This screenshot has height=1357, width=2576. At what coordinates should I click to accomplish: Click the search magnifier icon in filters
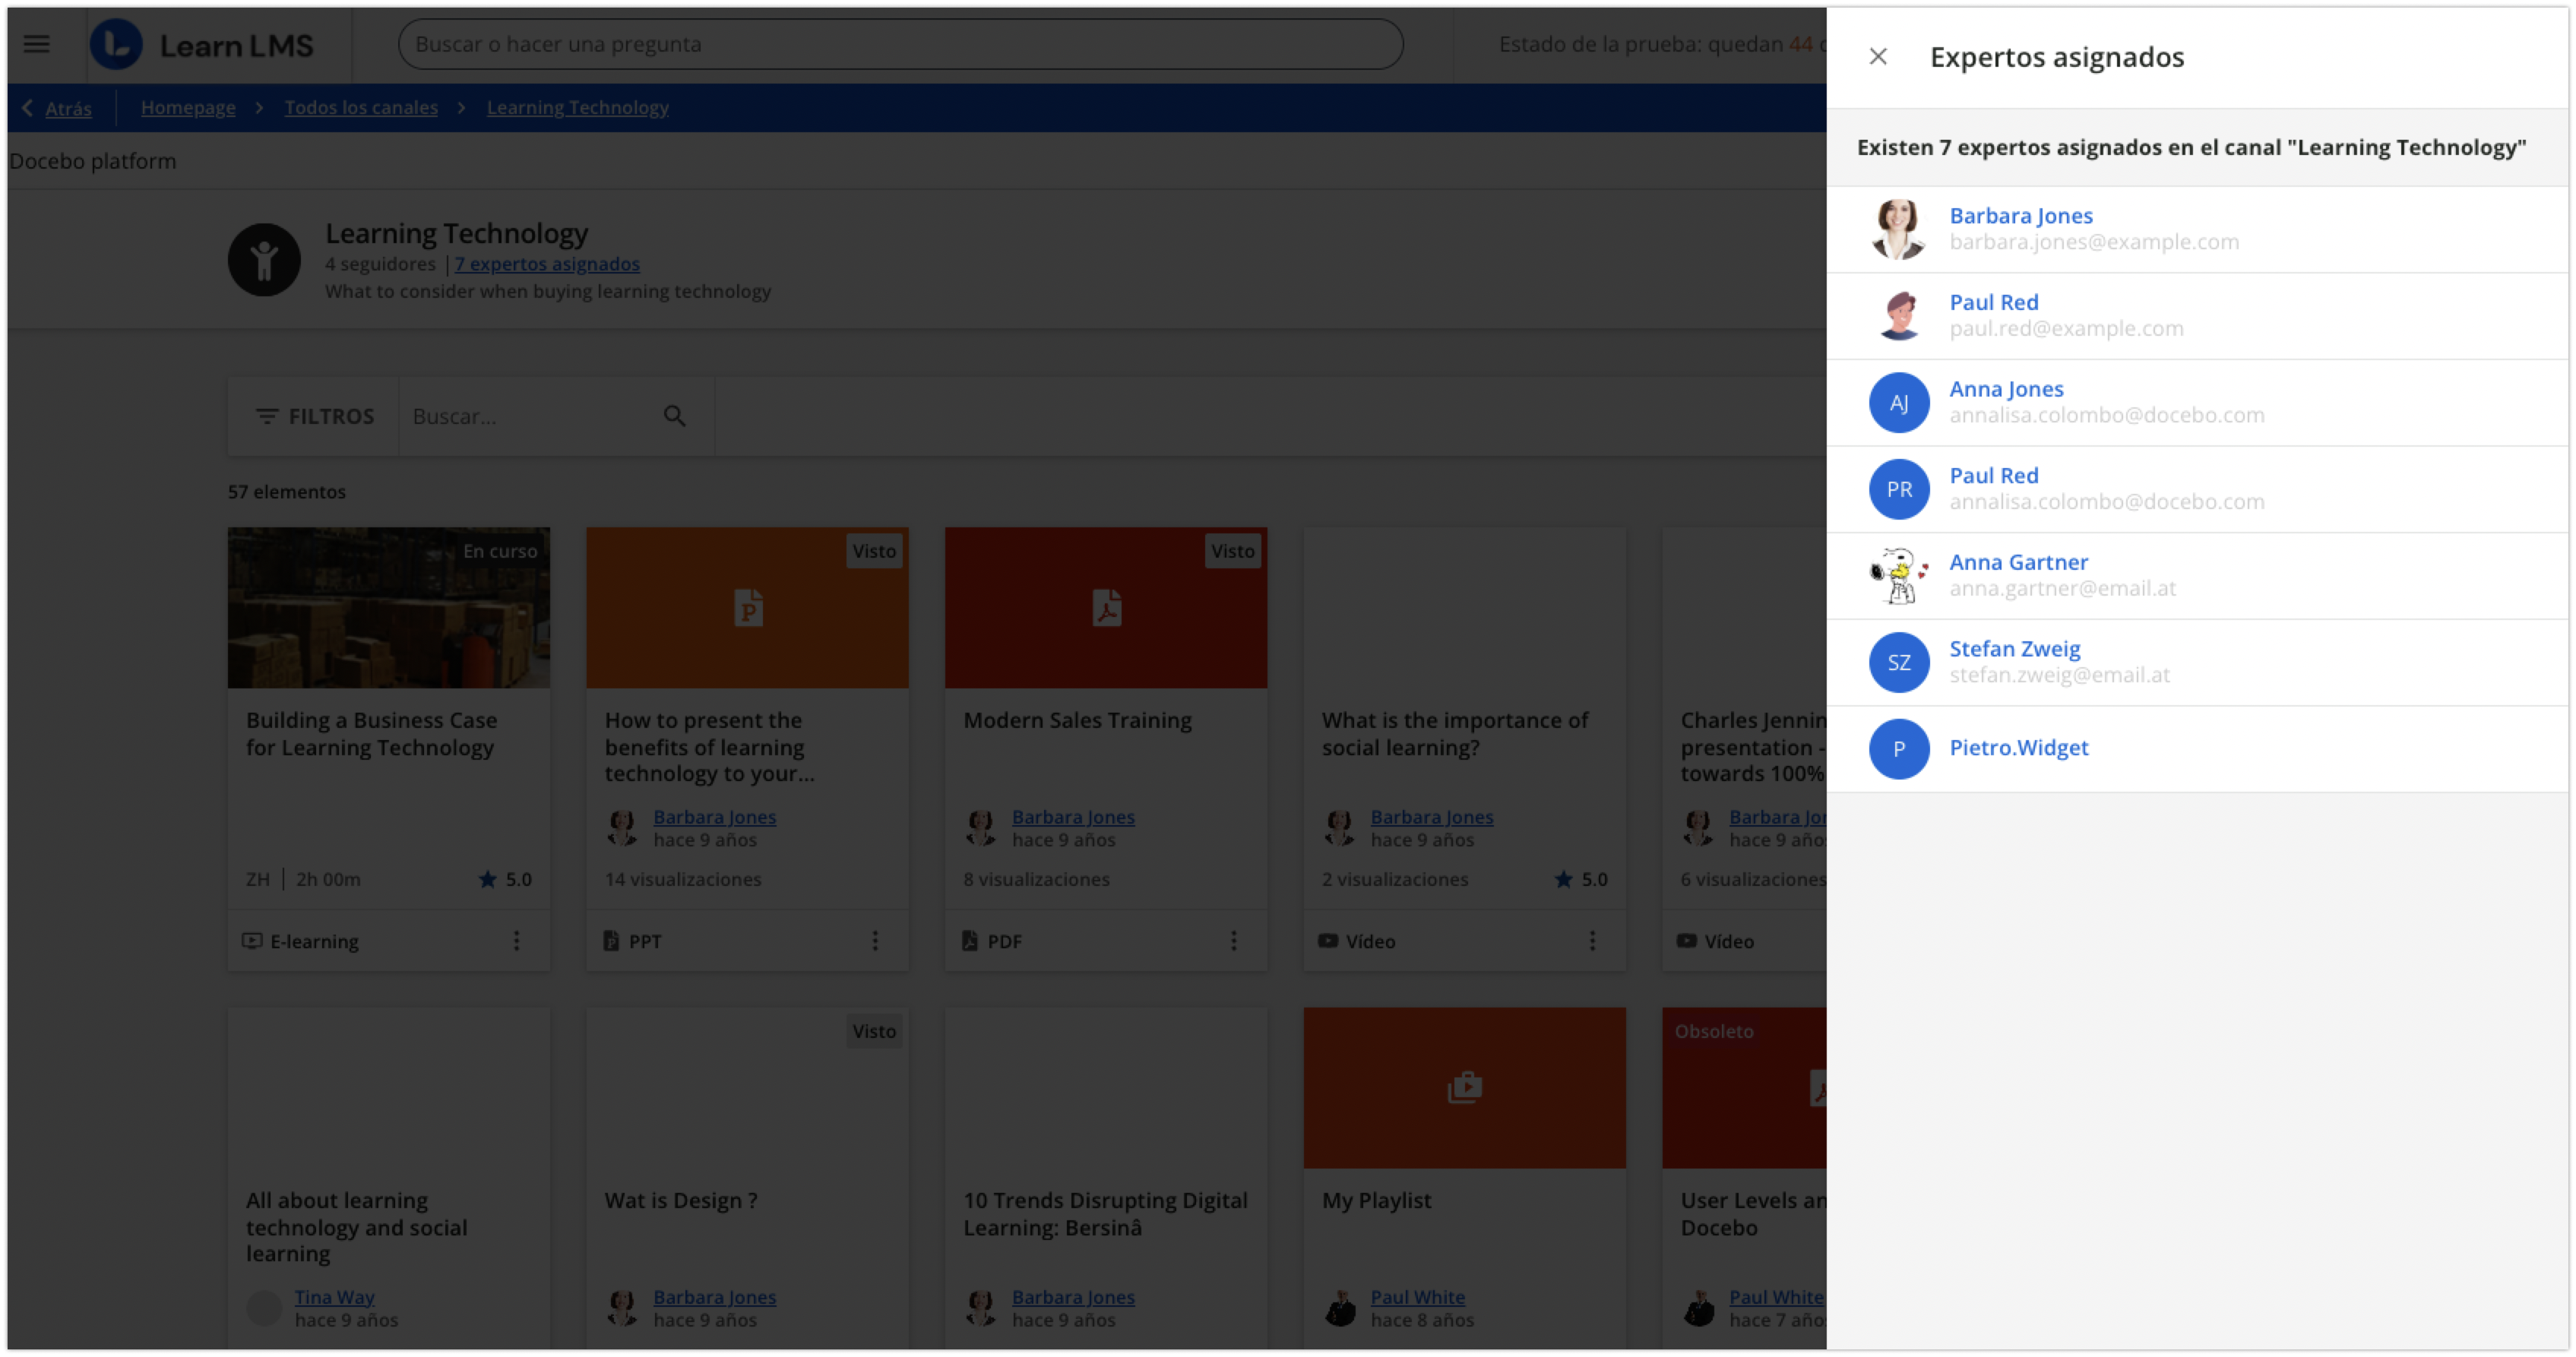click(675, 416)
